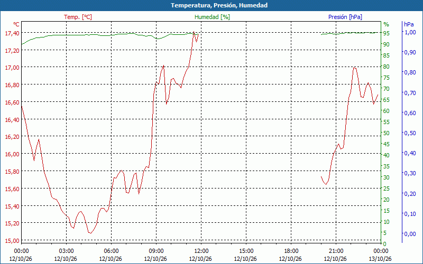Select the 09:00 time axis label
This screenshot has width=423, height=264.
pos(156,251)
